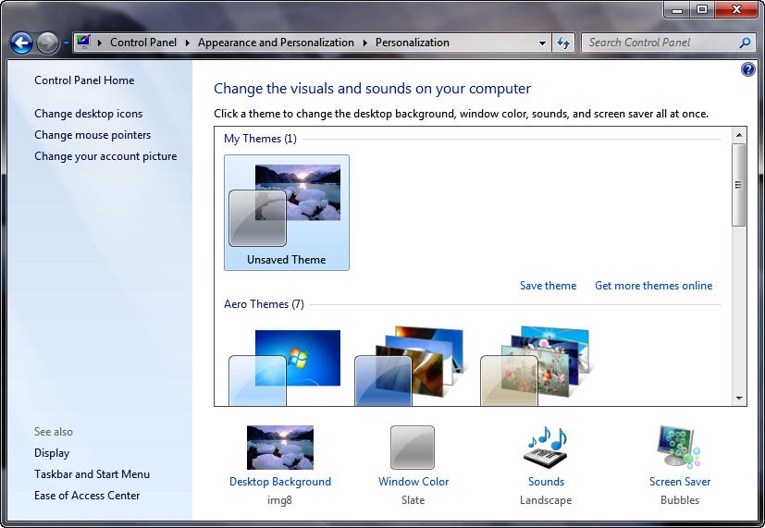The width and height of the screenshot is (765, 528).
Task: Click the Forward navigation arrow button
Action: [x=47, y=43]
